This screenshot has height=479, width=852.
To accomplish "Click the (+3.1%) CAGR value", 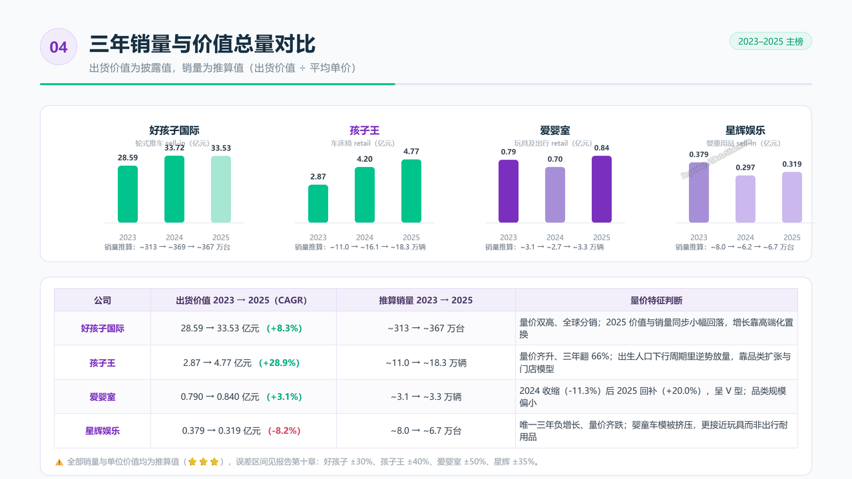I will click(284, 397).
